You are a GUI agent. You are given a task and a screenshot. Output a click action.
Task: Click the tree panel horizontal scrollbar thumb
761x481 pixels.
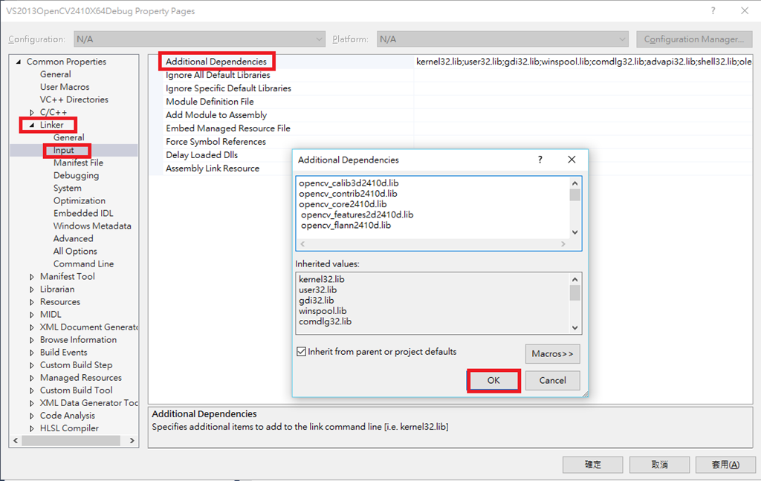click(71, 441)
